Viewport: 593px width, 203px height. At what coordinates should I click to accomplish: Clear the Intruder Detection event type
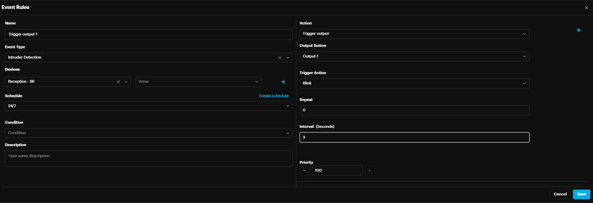[280, 58]
